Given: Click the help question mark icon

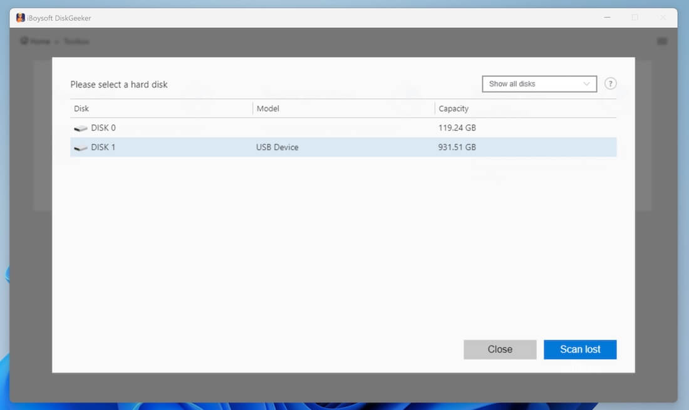Looking at the screenshot, I should (610, 83).
